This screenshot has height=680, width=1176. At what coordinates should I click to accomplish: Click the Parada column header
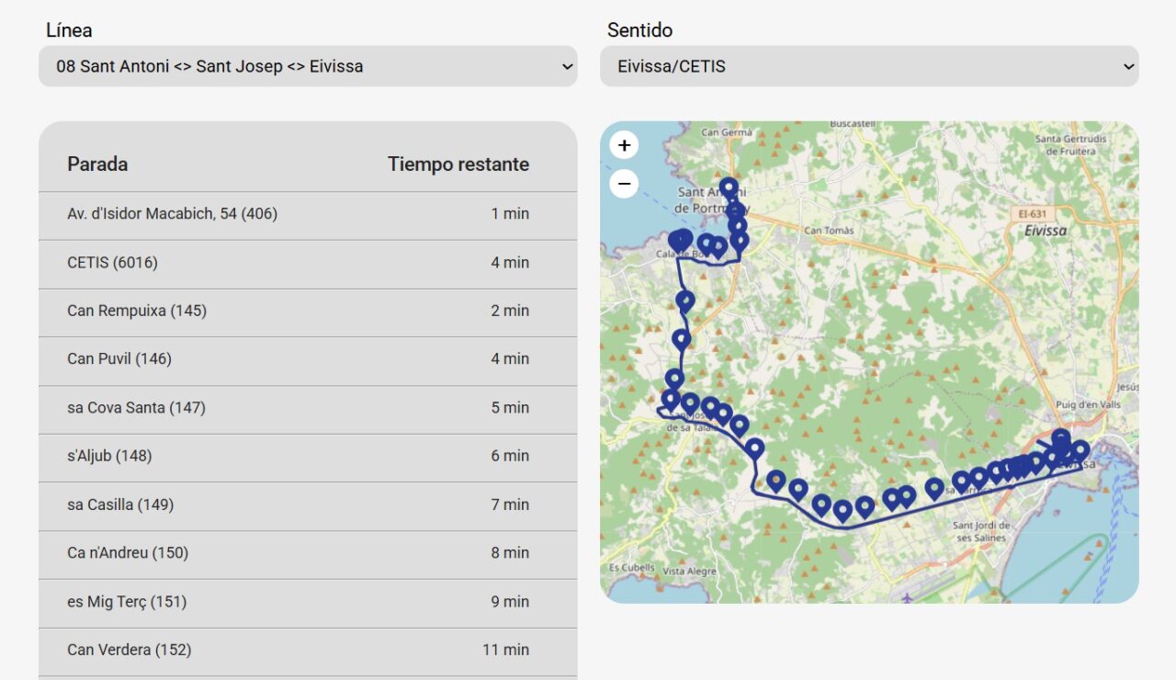(x=97, y=164)
